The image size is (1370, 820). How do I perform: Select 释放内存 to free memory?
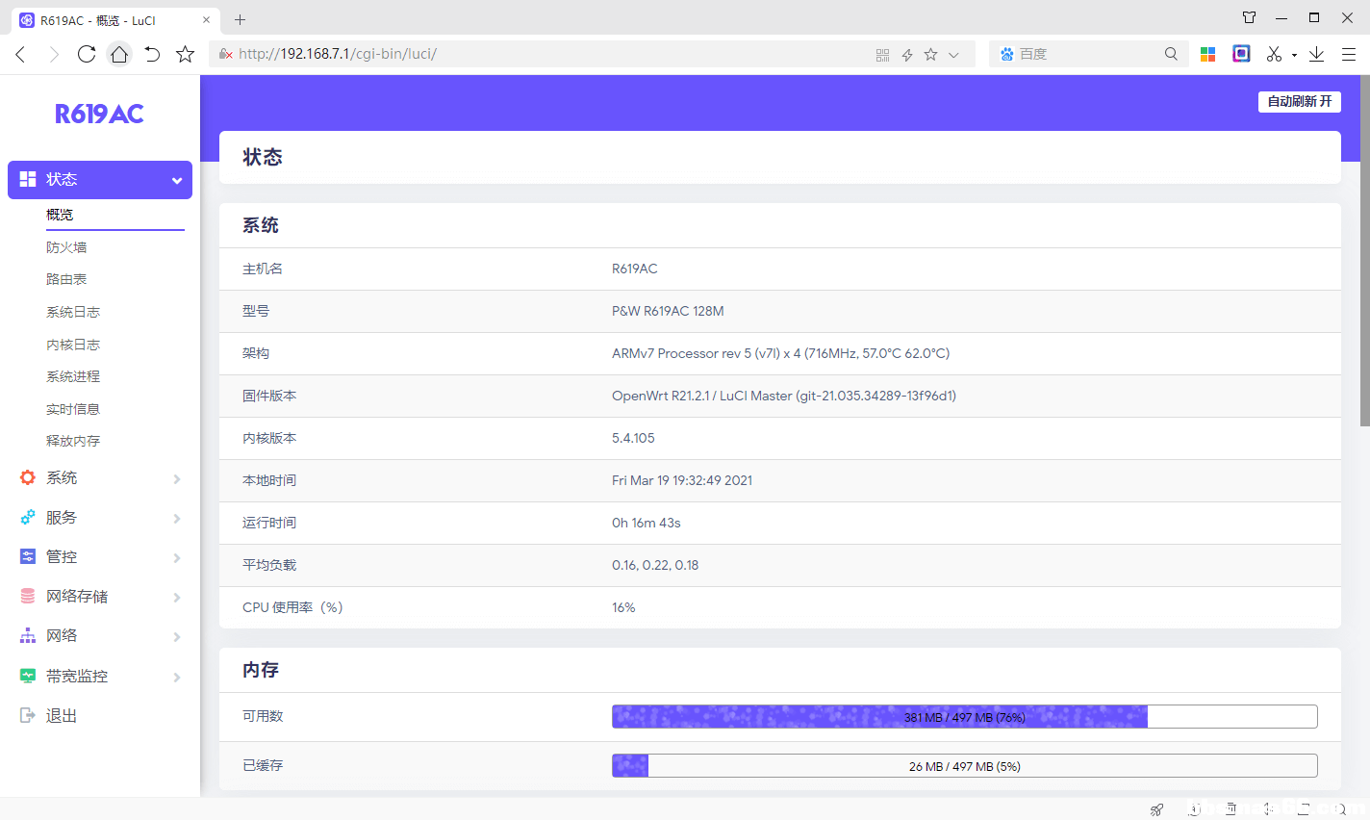(x=73, y=441)
